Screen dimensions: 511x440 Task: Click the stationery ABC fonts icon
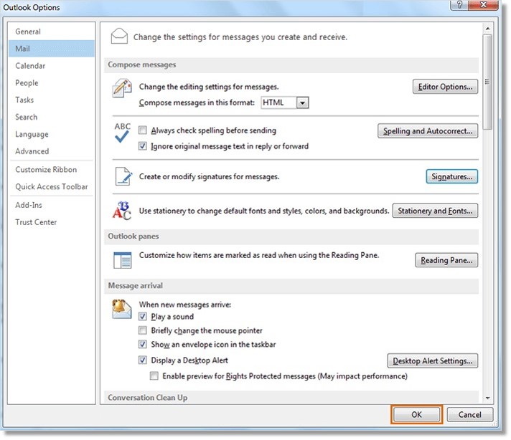coord(122,211)
